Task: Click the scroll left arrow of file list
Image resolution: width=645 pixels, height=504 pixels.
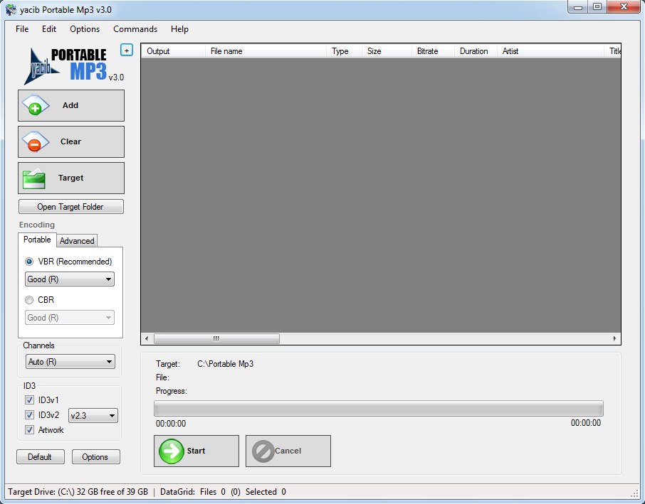Action: point(147,339)
